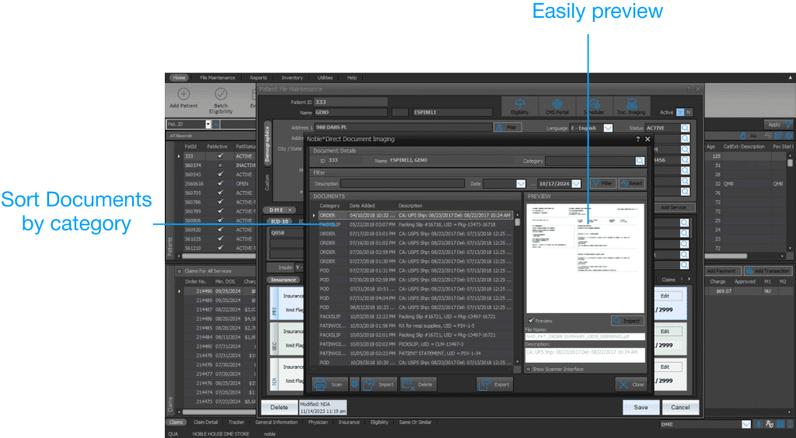This screenshot has height=438, width=796.
Task: Open the Utilities menu
Action: 325,78
